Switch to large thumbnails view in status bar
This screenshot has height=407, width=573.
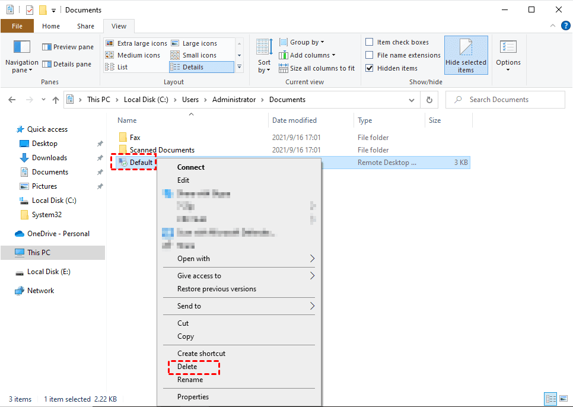point(563,399)
